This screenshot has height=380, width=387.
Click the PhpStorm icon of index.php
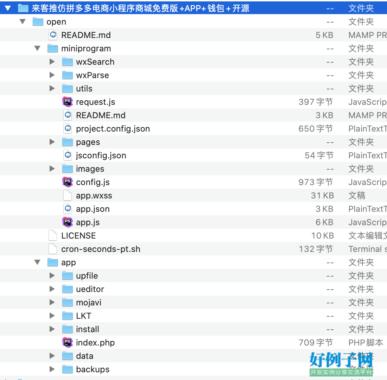[x=68, y=342]
